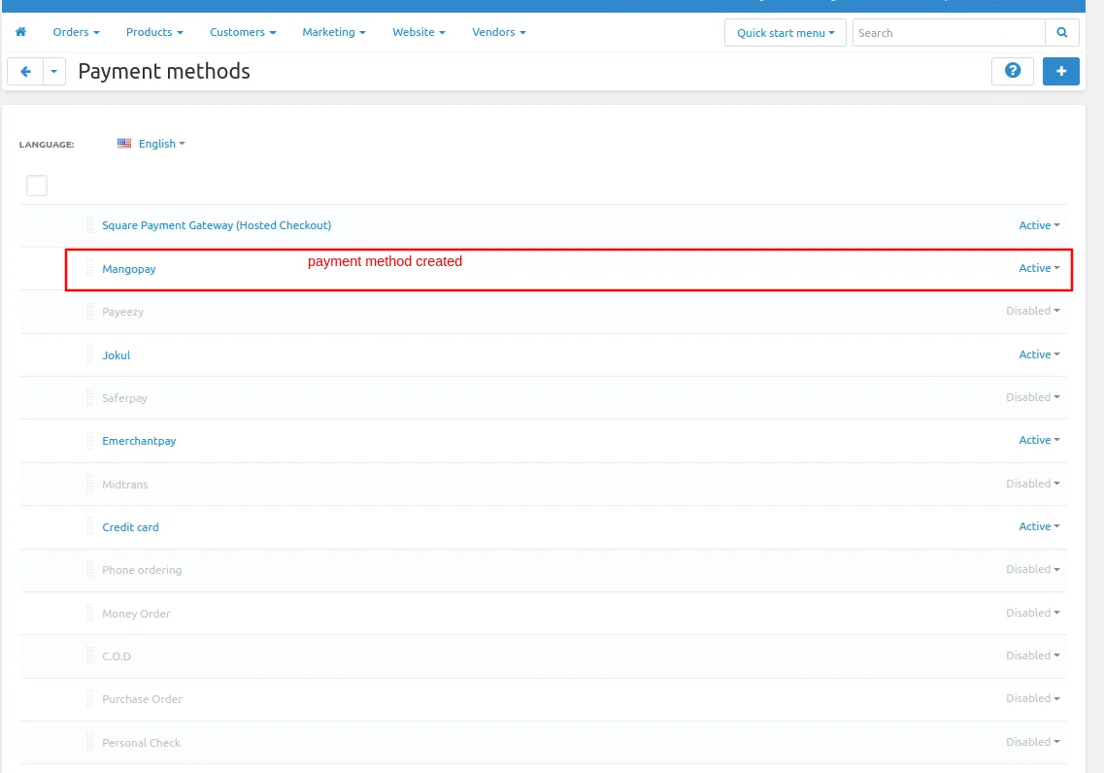Open the English language dropdown
This screenshot has width=1104, height=773.
point(162,144)
